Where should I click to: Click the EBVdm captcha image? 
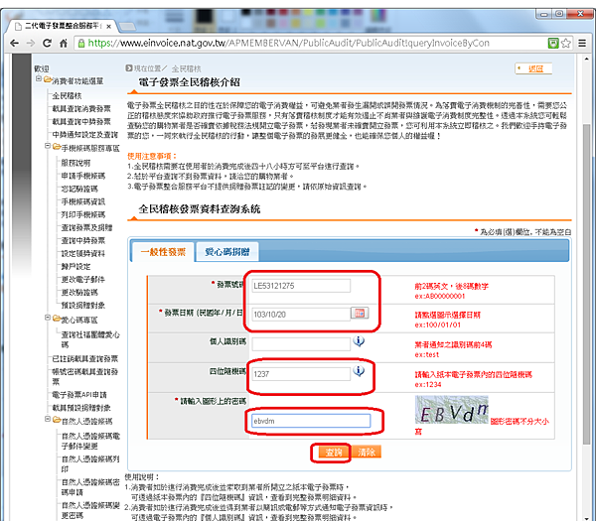[452, 410]
